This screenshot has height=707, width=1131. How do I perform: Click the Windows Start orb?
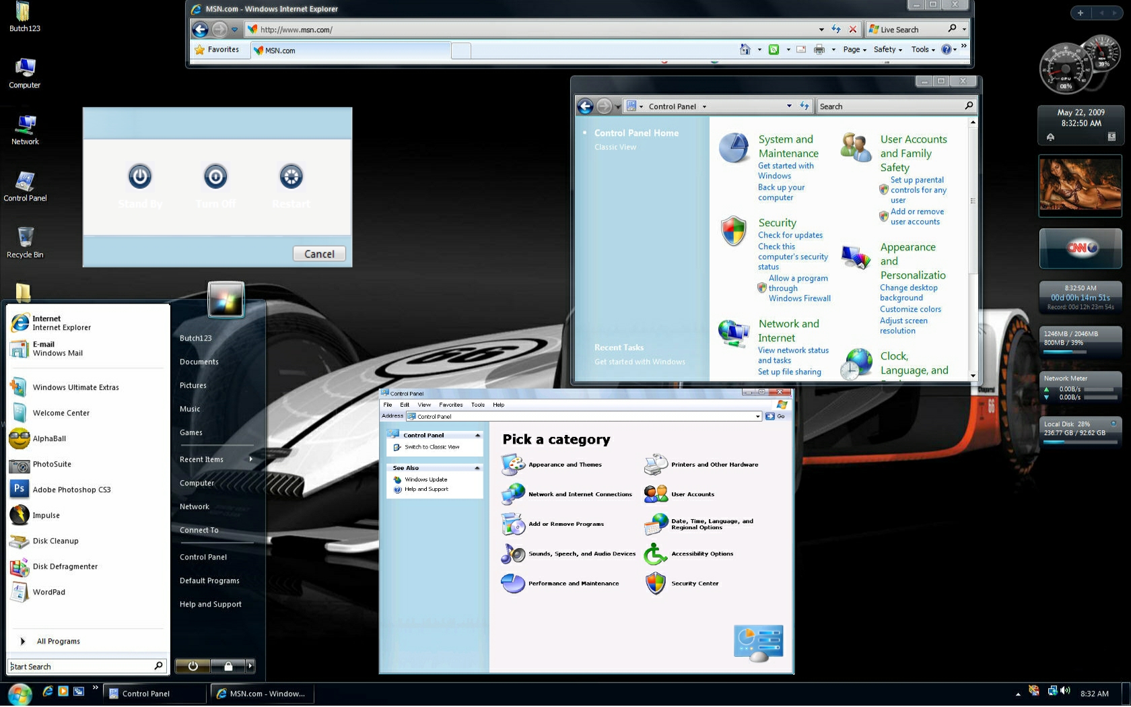click(x=20, y=694)
